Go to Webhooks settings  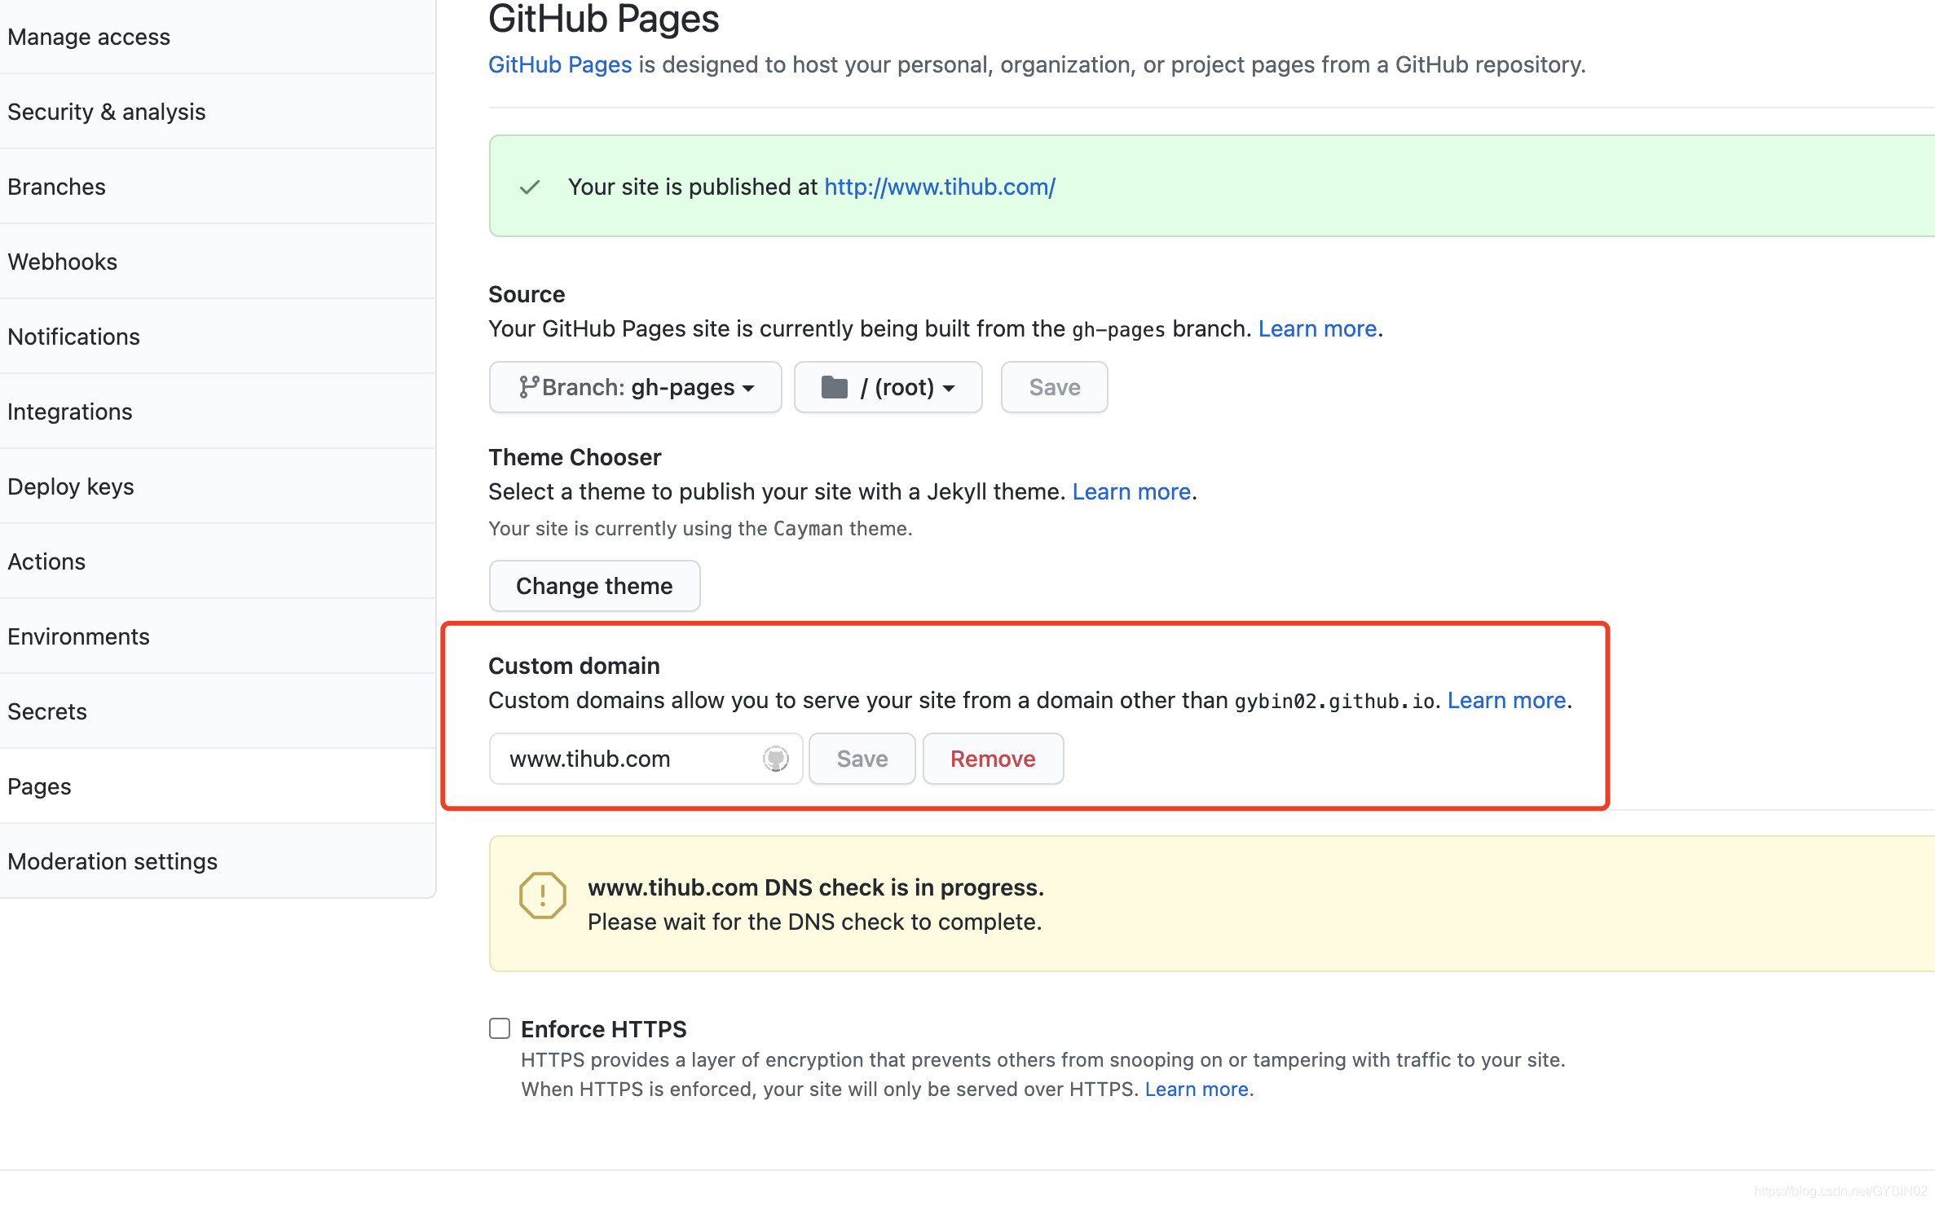[x=62, y=262]
